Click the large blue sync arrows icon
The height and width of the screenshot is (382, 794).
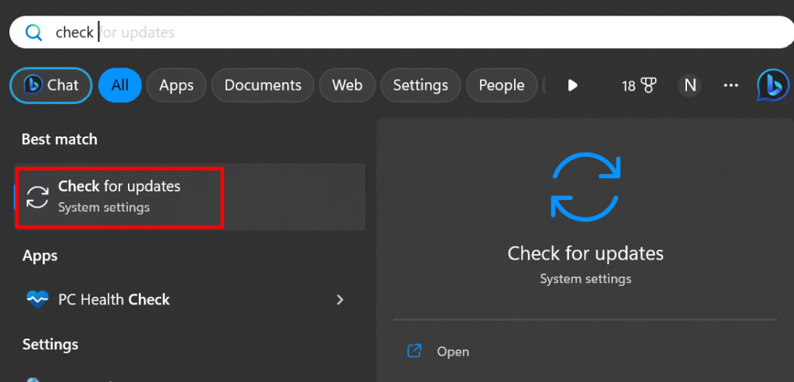click(585, 188)
